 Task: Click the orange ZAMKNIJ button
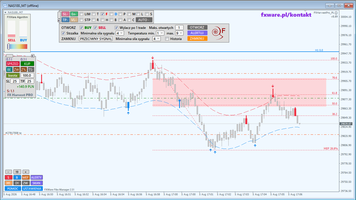197,38
